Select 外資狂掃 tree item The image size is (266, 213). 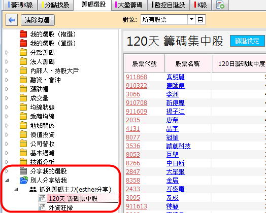(x=60, y=208)
